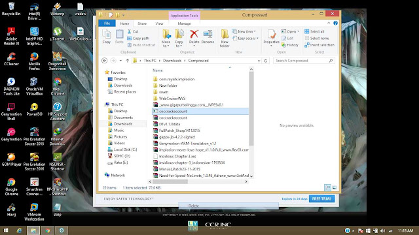
Task: Create a New folder from ribbon
Action: point(225,38)
